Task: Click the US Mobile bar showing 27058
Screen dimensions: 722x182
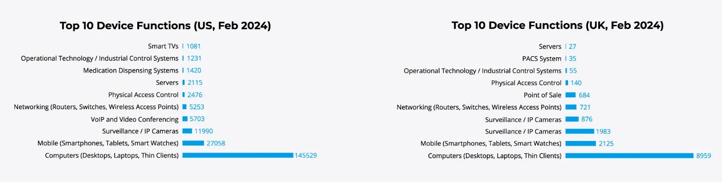Action: coord(193,143)
